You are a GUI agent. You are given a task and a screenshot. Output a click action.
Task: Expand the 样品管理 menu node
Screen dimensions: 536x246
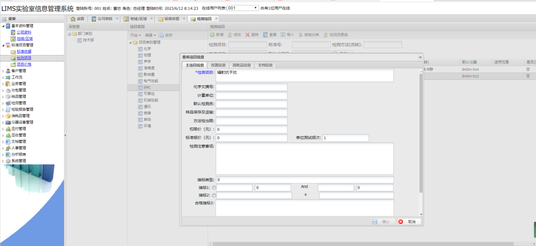pos(3,97)
